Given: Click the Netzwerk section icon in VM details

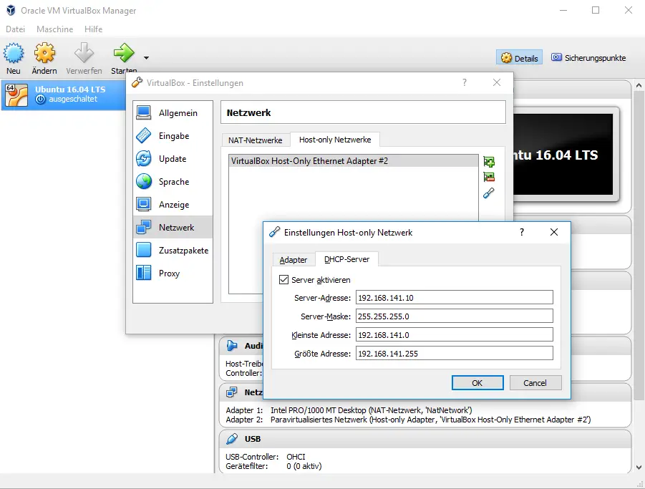Looking at the screenshot, I should pyautogui.click(x=232, y=392).
